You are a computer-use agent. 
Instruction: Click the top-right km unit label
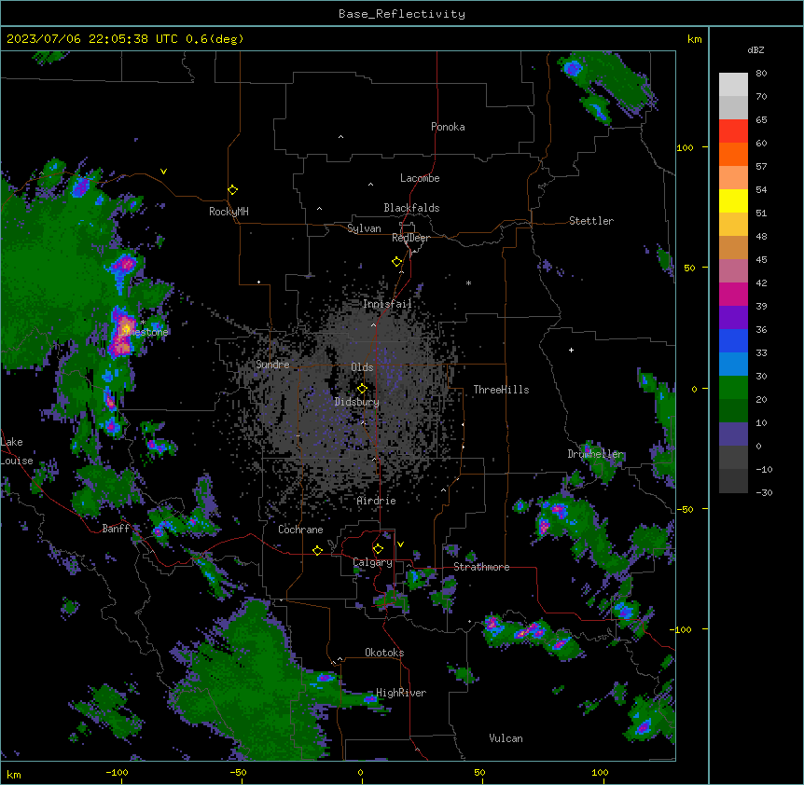point(695,39)
